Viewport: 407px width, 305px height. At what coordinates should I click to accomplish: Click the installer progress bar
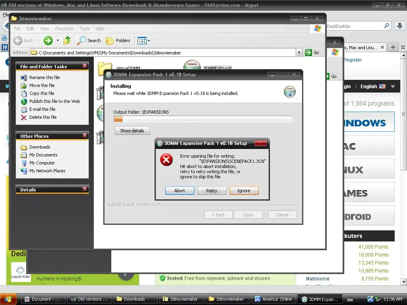coord(203,119)
